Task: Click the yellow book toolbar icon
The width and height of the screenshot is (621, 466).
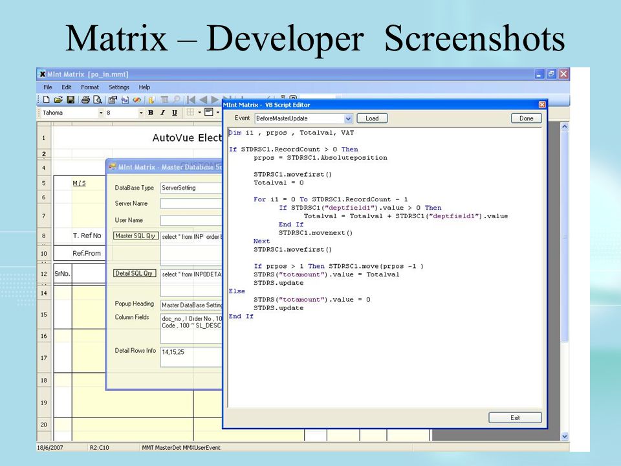Action: pos(151,100)
